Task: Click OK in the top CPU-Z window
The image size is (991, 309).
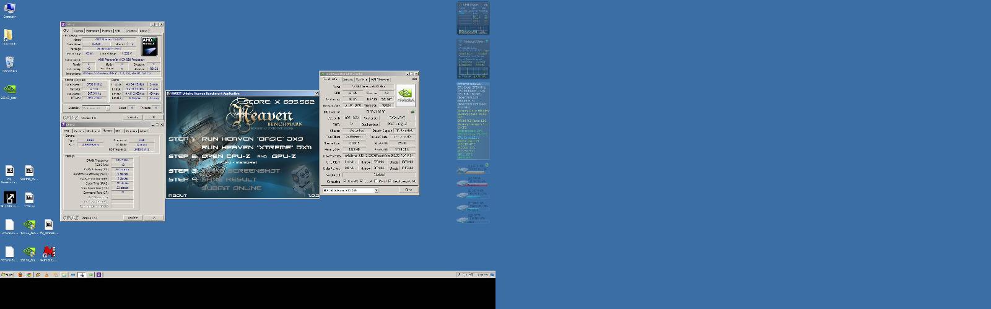Action: (x=153, y=117)
